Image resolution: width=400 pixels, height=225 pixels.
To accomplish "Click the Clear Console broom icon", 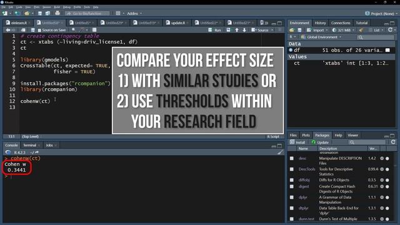I will click(x=281, y=152).
